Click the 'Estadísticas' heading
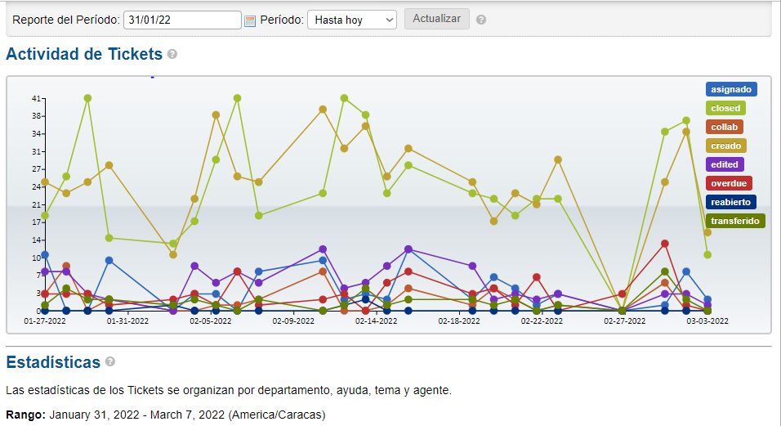 (53, 361)
